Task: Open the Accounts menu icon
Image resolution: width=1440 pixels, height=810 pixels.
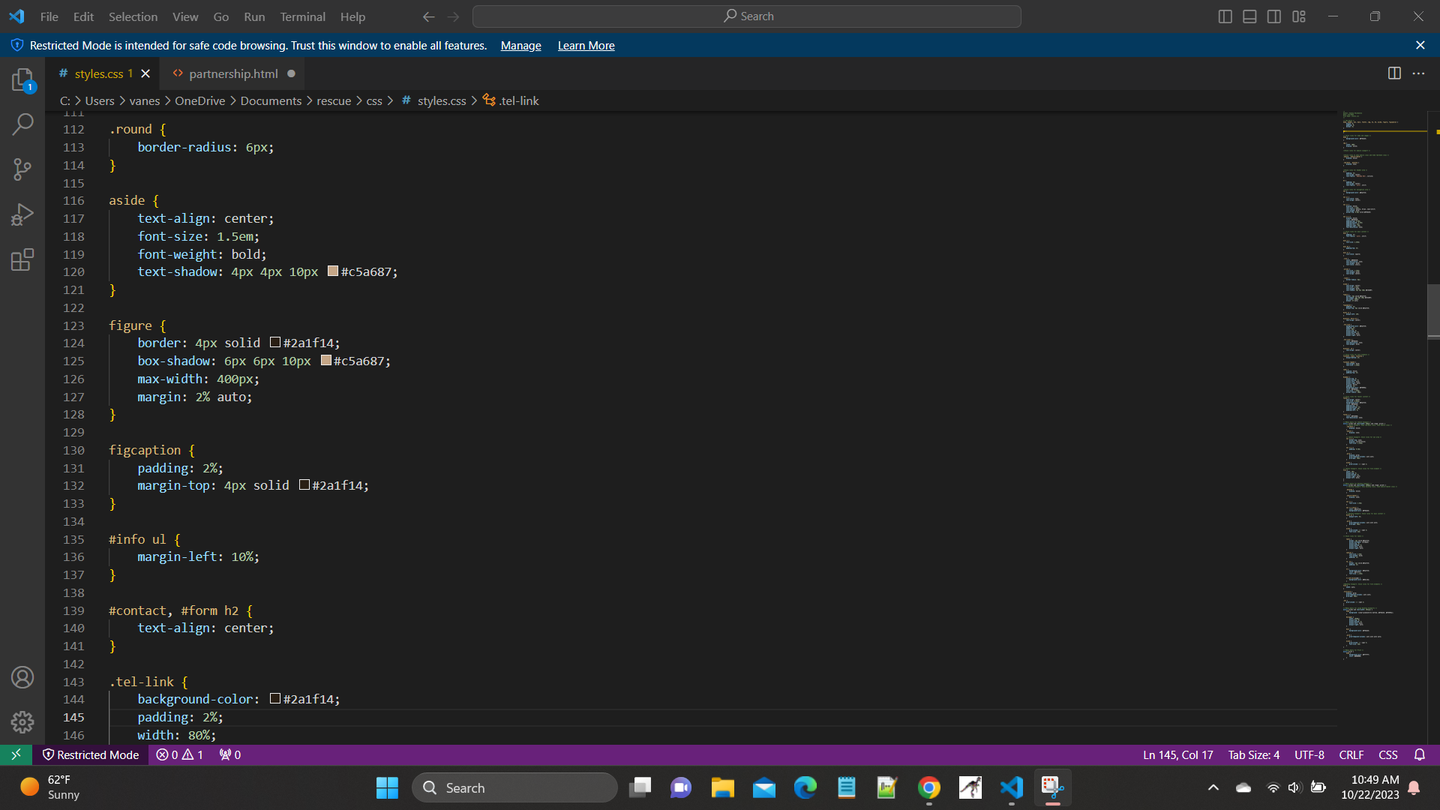Action: coord(22,677)
